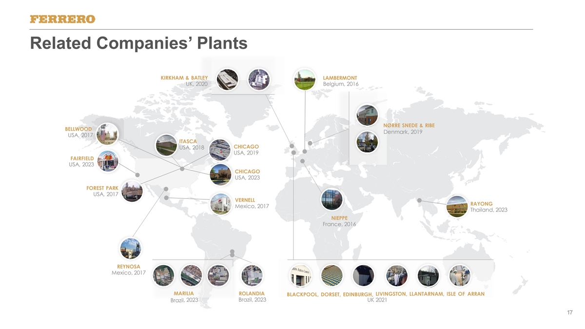Select 'Mexico, 2017' under Reynosa
The height and width of the screenshot is (329, 585).
tap(128, 273)
